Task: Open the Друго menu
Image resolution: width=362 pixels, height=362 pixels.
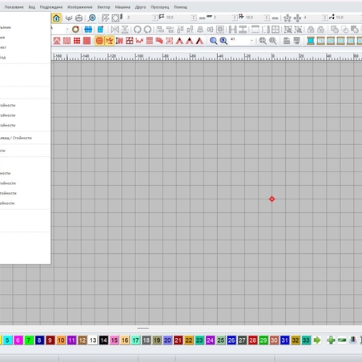Action: click(140, 7)
